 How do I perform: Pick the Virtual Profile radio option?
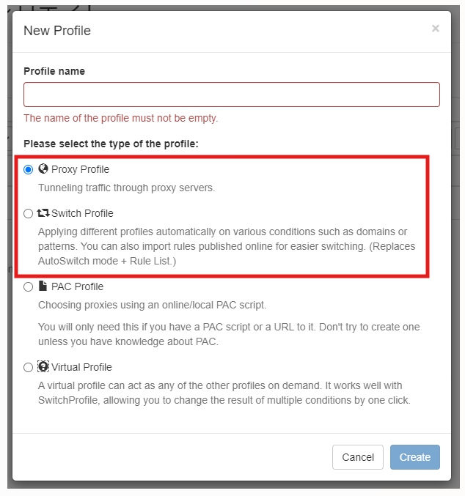(28, 368)
